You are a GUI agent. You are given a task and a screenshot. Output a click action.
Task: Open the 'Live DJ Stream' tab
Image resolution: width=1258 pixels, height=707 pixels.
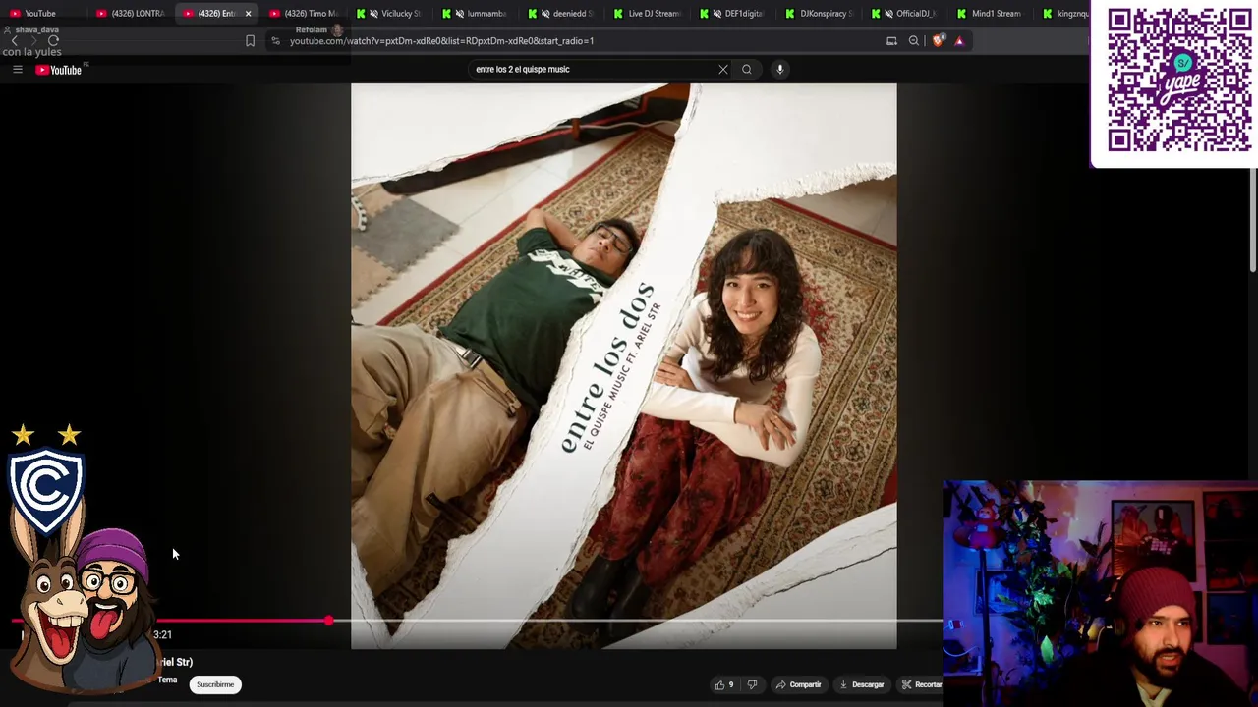tap(649, 14)
